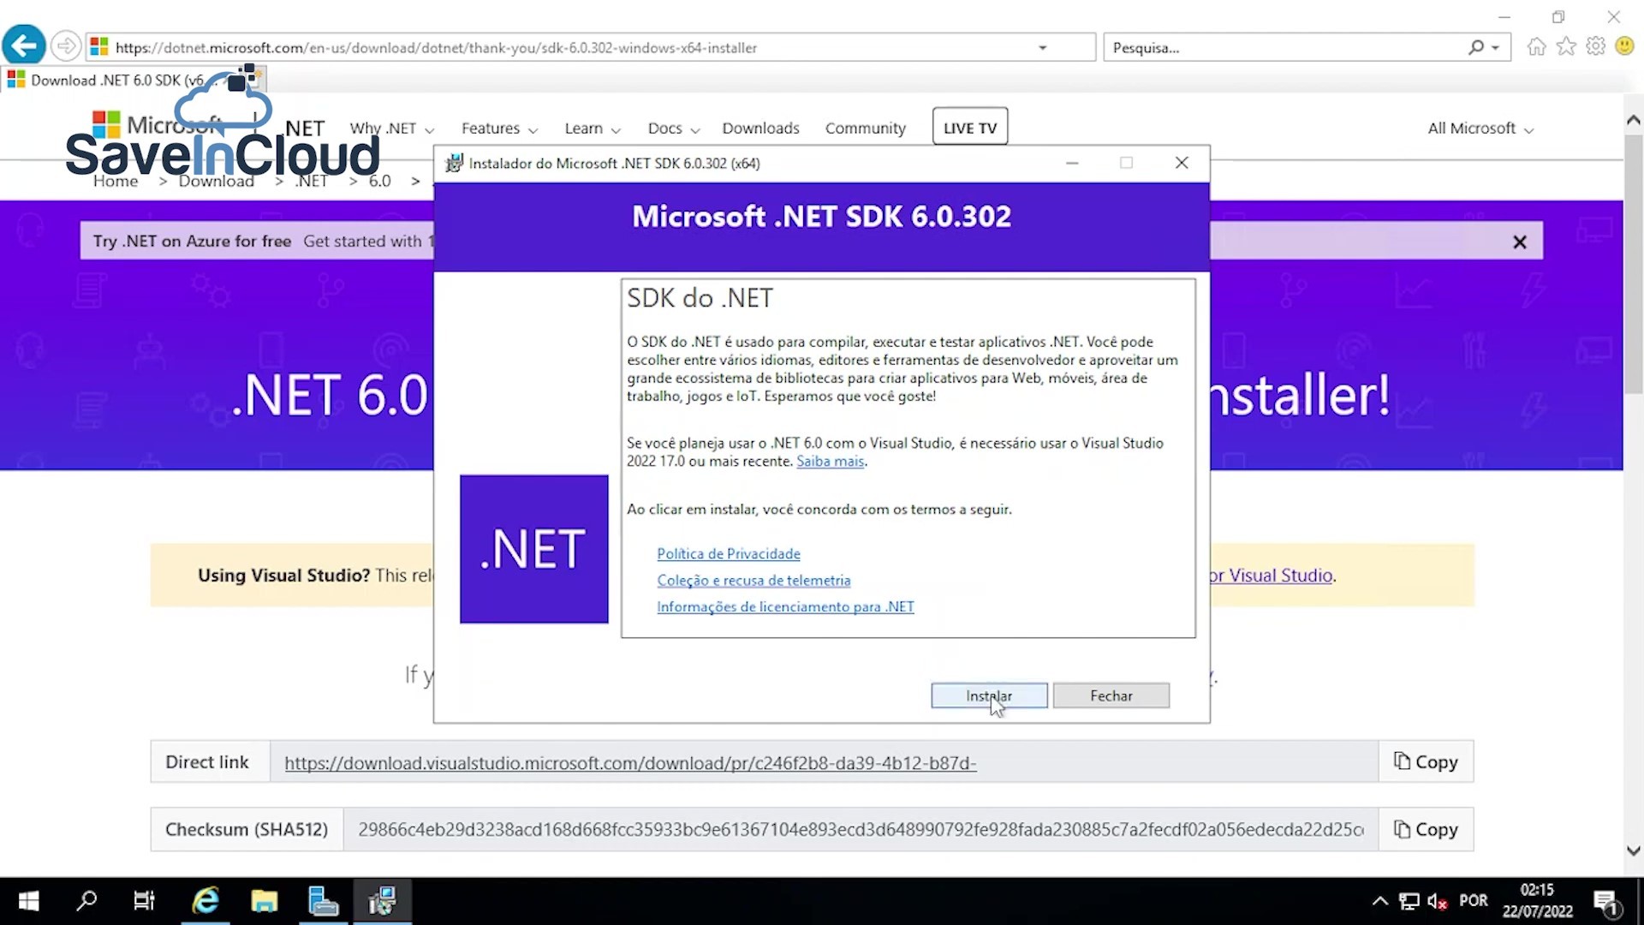The image size is (1644, 925).
Task: Click the page scrollbar down arrow
Action: 1633,850
